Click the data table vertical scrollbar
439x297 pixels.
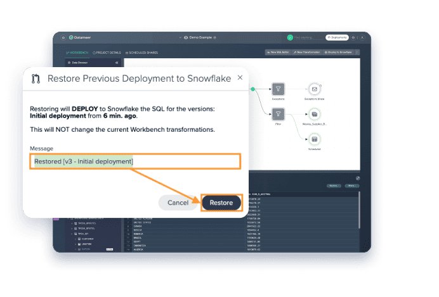click(359, 210)
